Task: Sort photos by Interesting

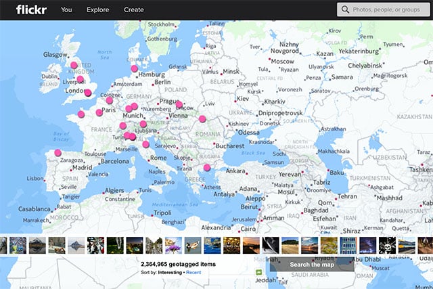Action: (x=169, y=271)
